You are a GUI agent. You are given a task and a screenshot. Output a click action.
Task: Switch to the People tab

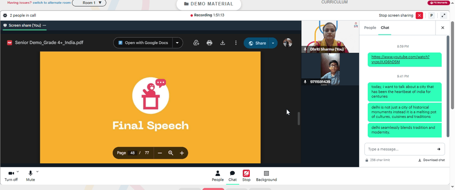point(370,28)
